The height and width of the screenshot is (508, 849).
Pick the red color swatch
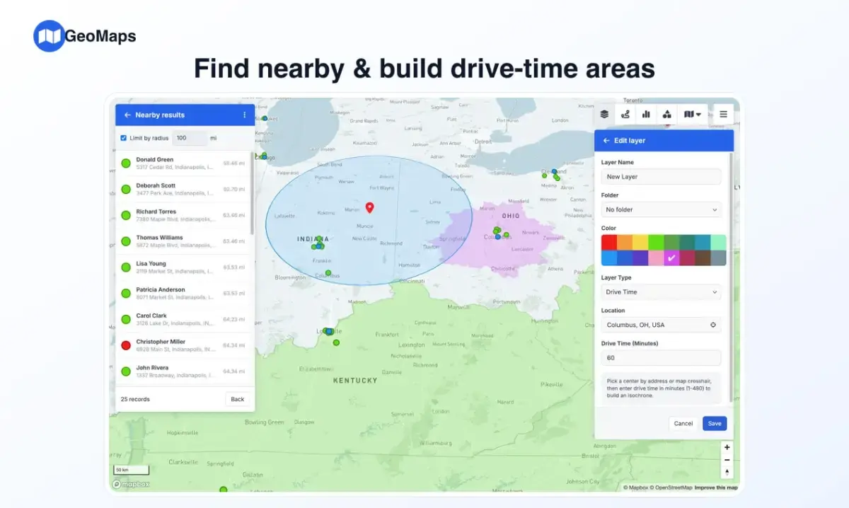609,243
